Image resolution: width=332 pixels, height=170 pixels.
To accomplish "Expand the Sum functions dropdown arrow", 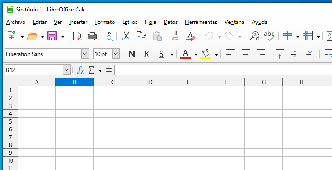I will (x=100, y=71).
